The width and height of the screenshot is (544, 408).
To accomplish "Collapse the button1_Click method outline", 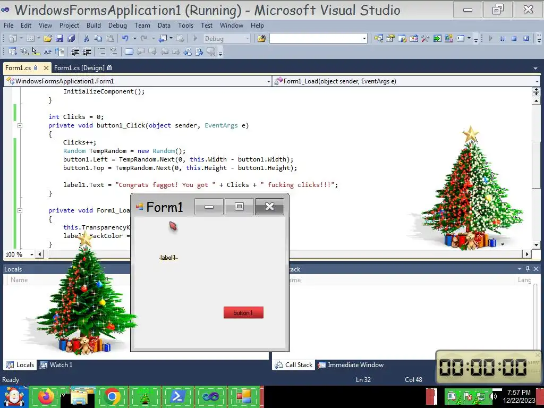I will (20, 125).
